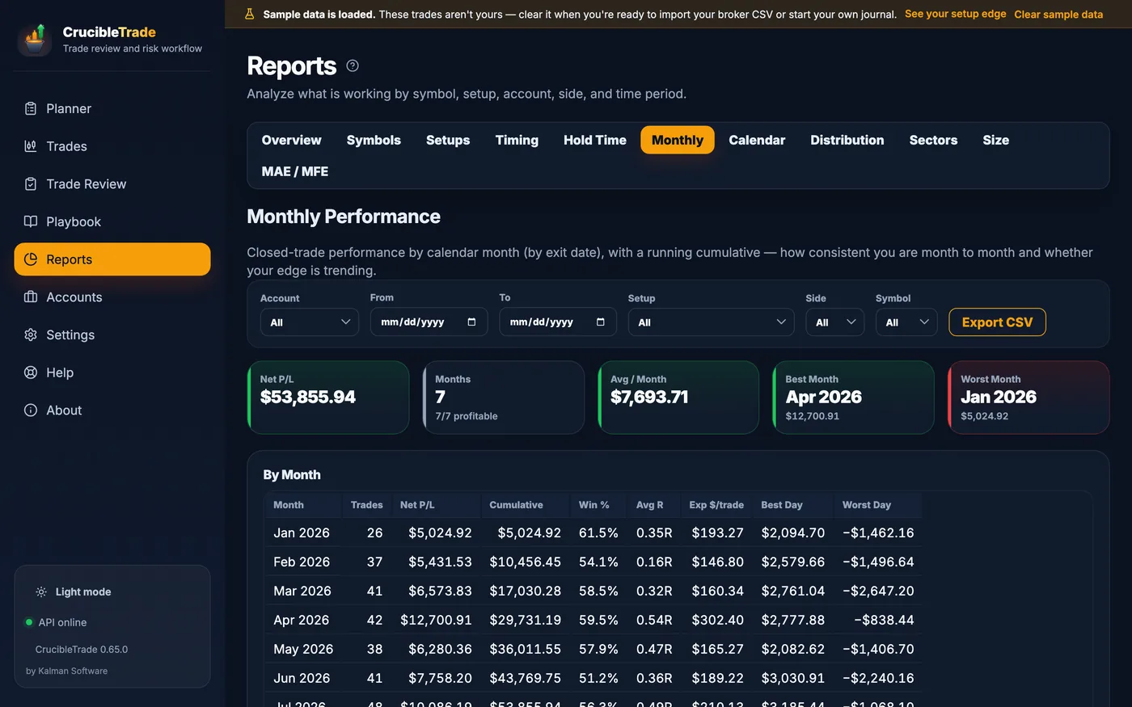Click the sun icon for Light mode

(41, 592)
